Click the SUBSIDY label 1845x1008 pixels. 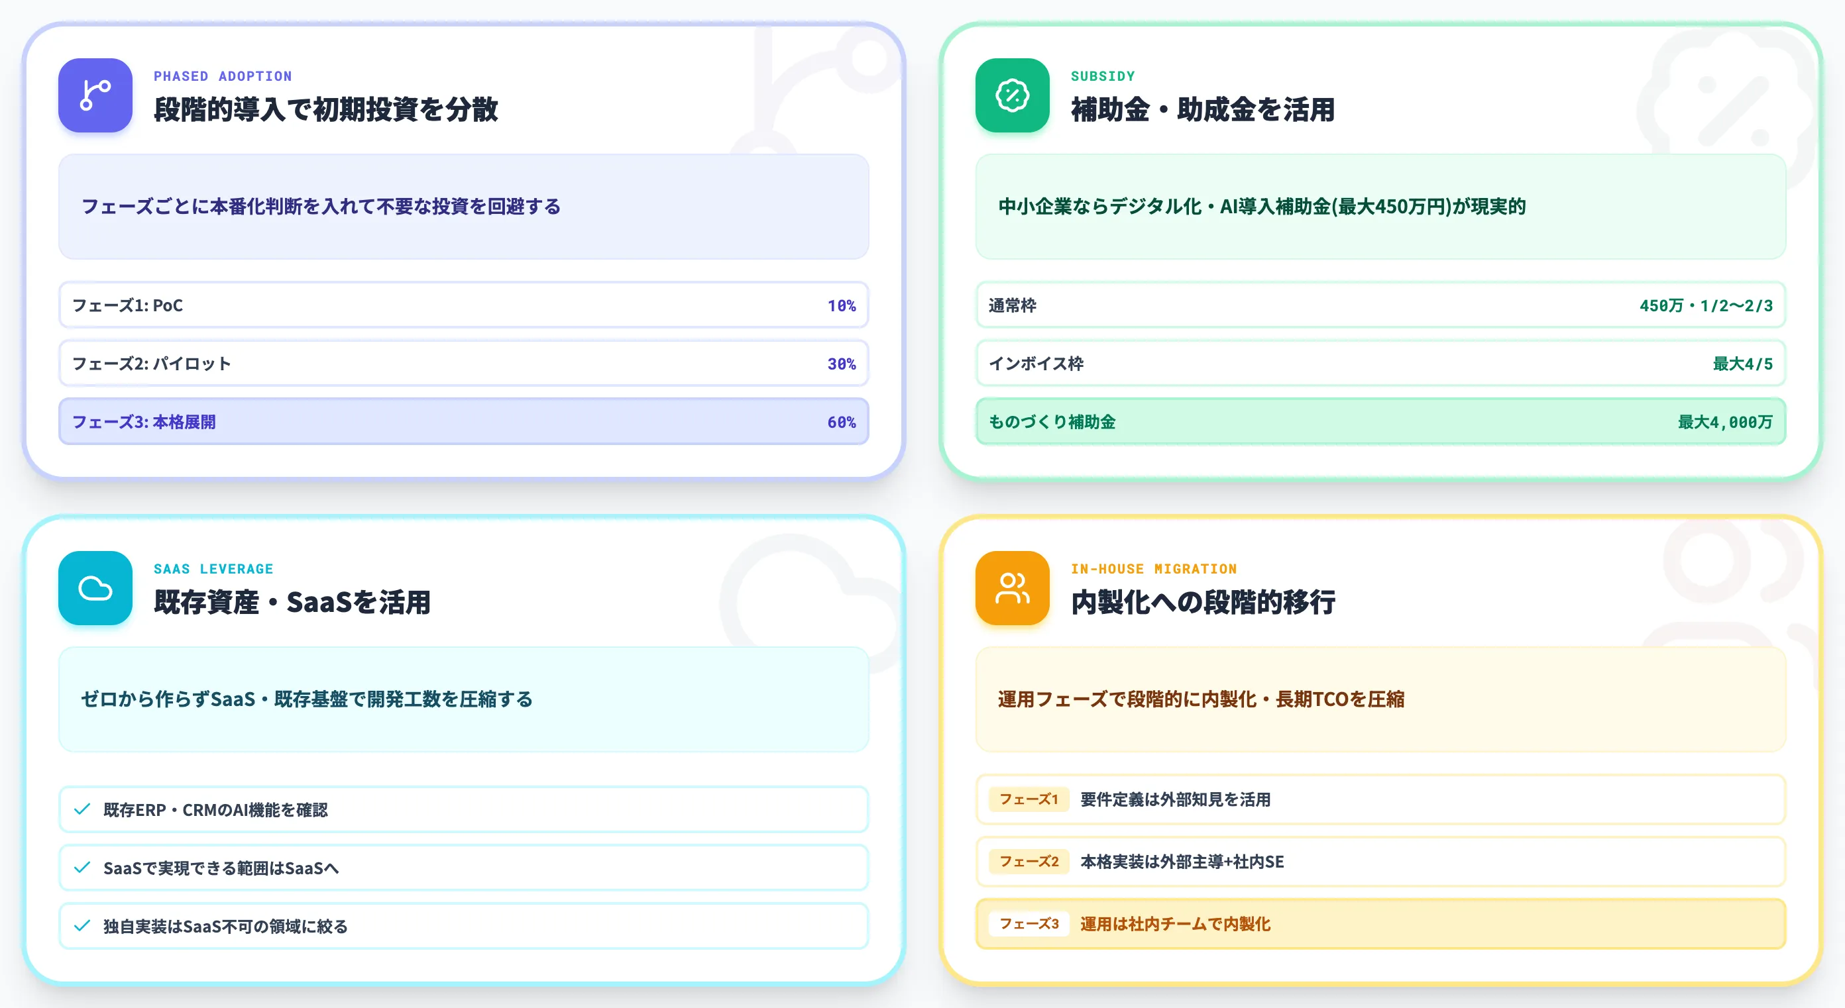1102,76
